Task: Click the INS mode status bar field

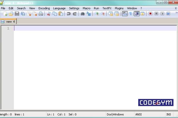Action: coord(169,114)
